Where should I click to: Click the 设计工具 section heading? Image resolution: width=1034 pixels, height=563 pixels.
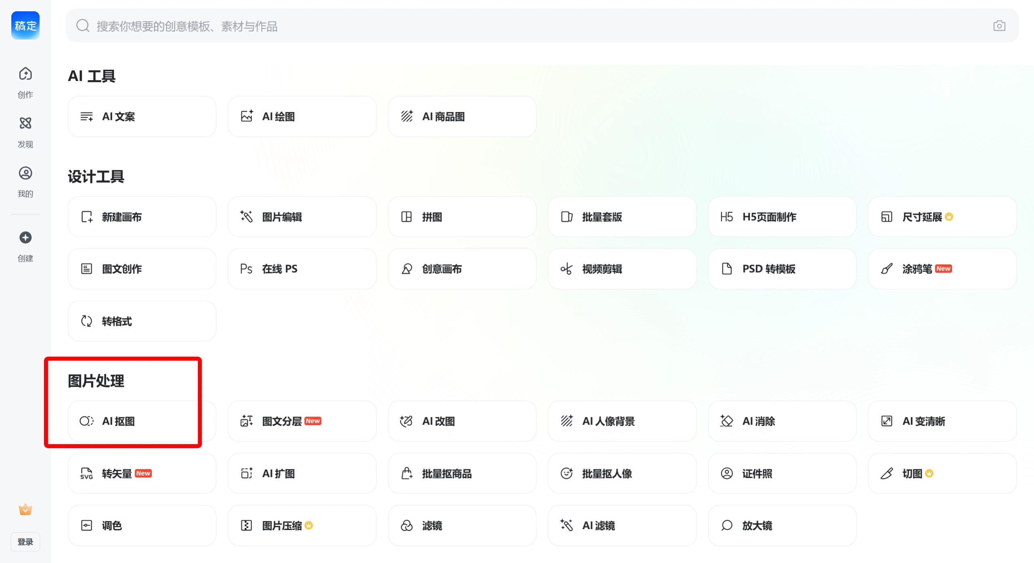point(96,177)
